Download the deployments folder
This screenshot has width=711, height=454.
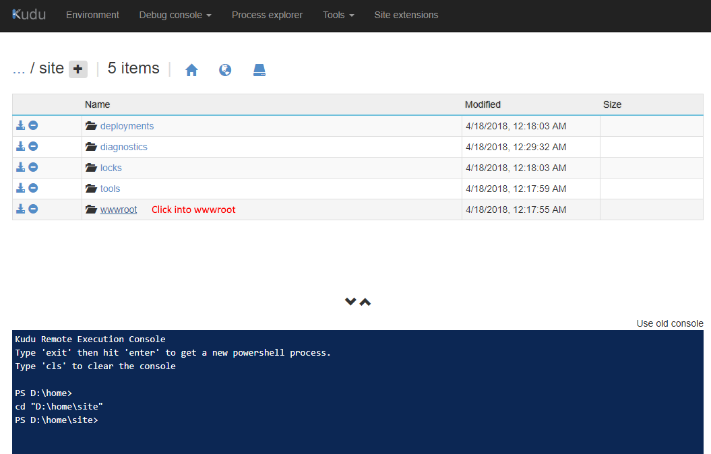[x=21, y=126]
